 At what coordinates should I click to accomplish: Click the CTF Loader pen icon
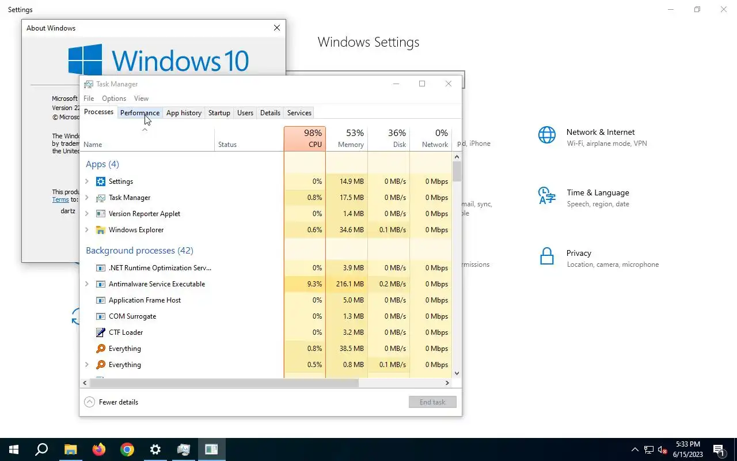(x=101, y=332)
